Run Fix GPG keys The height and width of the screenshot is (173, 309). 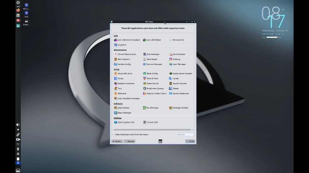pos(151,108)
